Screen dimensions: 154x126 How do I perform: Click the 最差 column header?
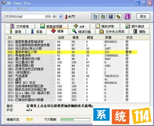[x=77, y=38]
